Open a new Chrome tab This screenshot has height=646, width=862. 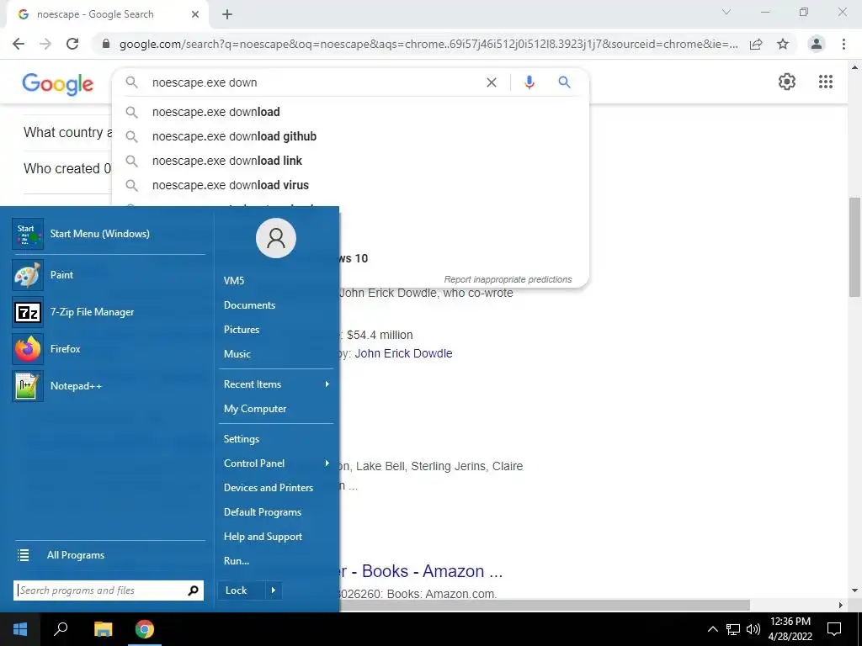[x=227, y=14]
